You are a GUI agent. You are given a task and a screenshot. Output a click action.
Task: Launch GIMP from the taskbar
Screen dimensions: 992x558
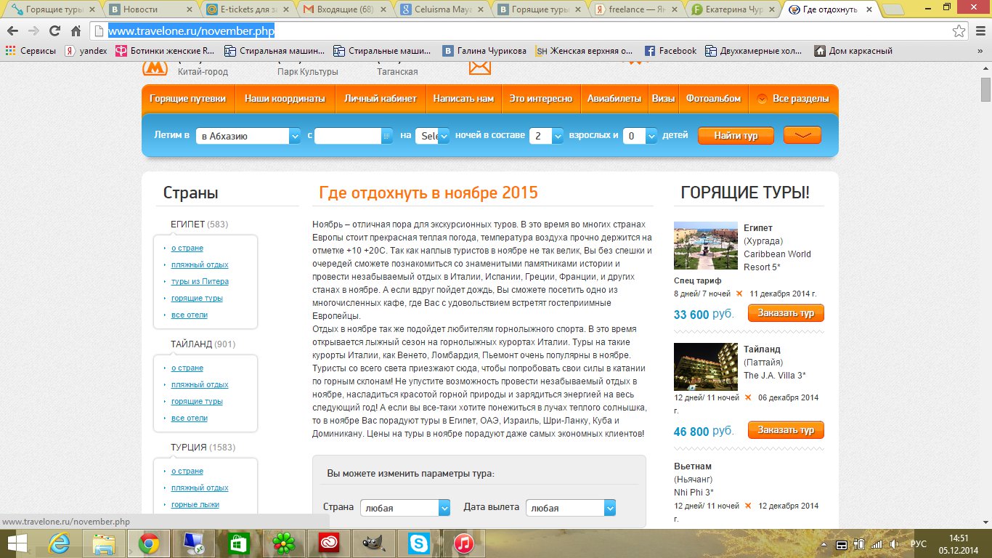373,543
